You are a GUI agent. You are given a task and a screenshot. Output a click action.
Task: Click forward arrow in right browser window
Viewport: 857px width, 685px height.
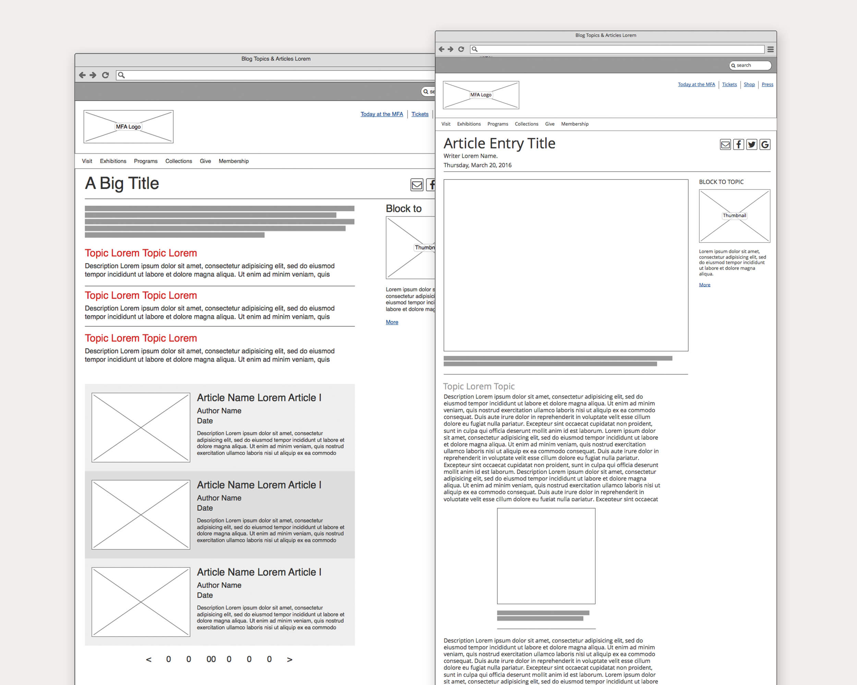[x=450, y=49]
